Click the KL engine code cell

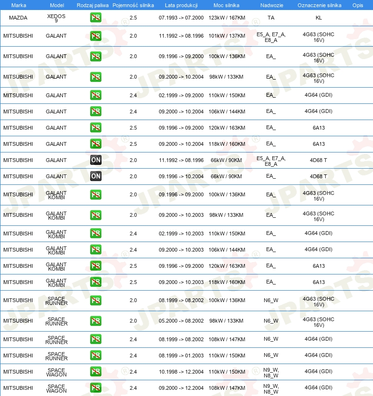point(319,18)
